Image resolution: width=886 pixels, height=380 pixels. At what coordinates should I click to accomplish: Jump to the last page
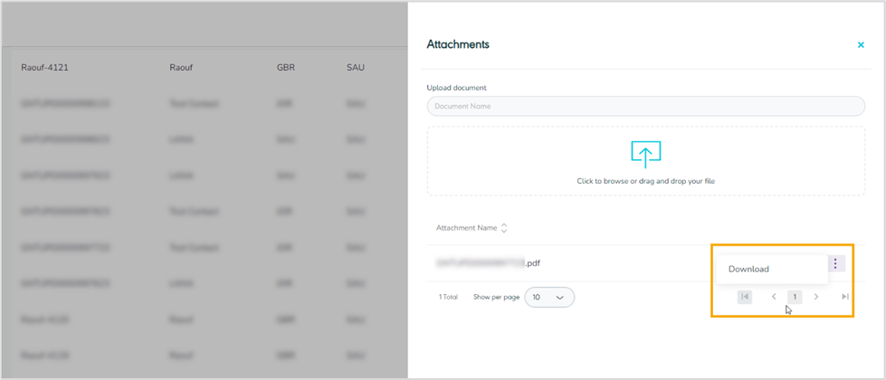coord(844,297)
